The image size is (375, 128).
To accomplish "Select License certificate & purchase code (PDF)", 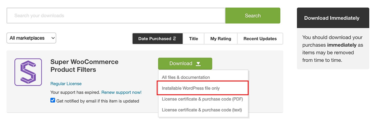I will pyautogui.click(x=203, y=99).
